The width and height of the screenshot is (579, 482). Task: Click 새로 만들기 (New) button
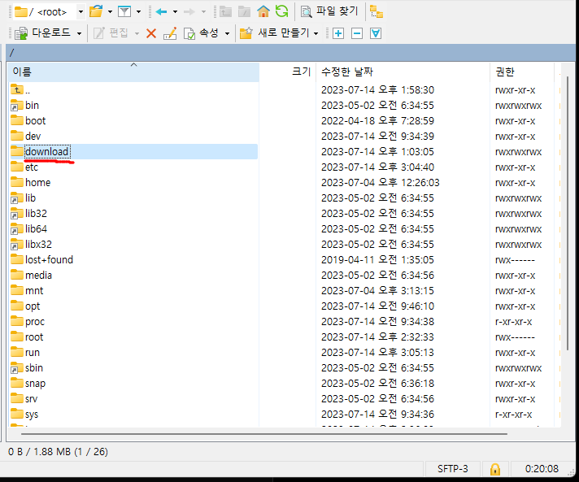pos(274,33)
